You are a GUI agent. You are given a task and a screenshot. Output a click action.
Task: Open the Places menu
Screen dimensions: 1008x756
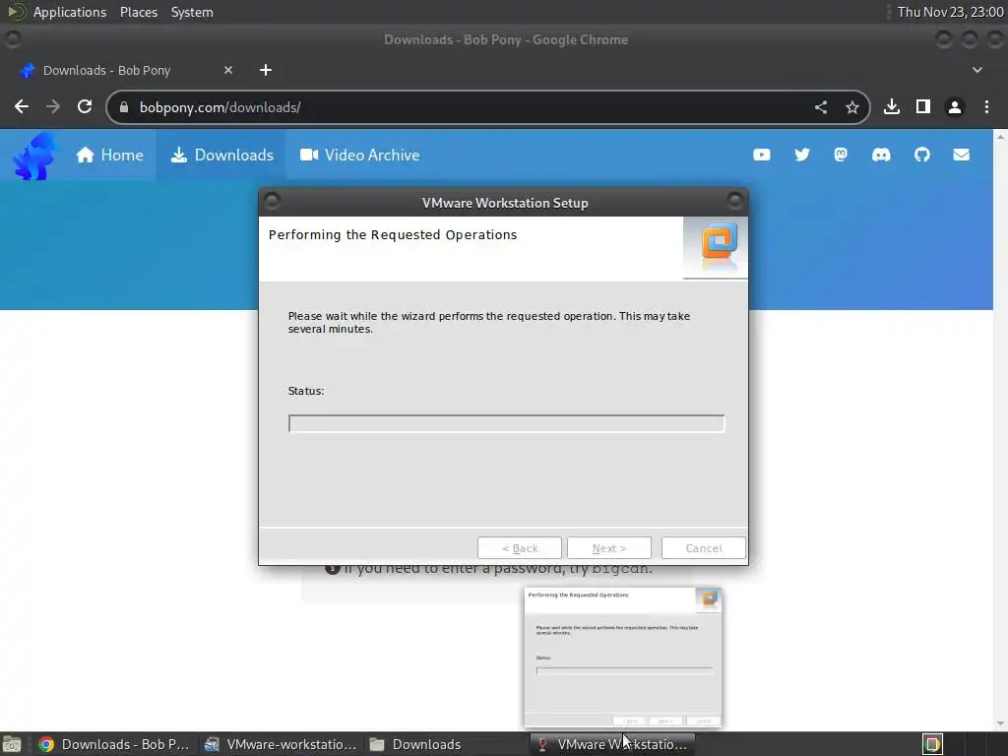tap(138, 12)
